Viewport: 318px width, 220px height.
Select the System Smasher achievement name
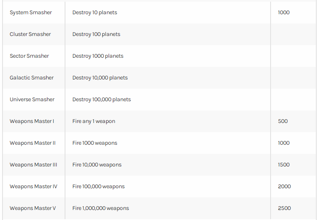click(31, 12)
